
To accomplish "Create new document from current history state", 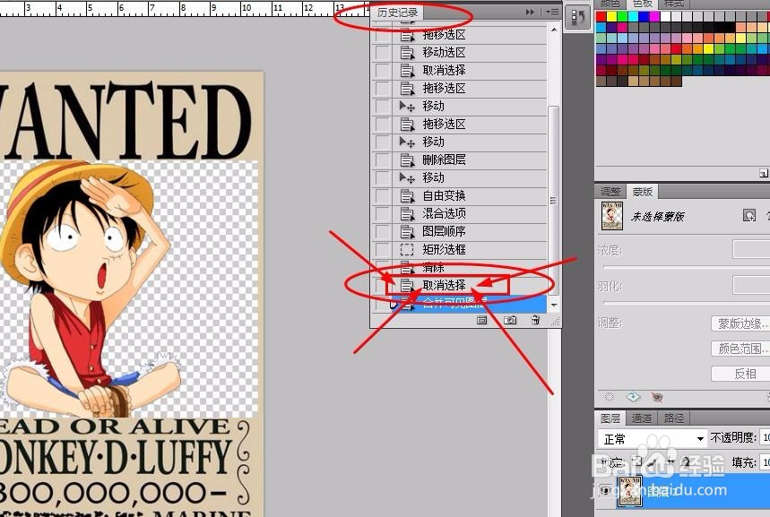I will click(481, 320).
